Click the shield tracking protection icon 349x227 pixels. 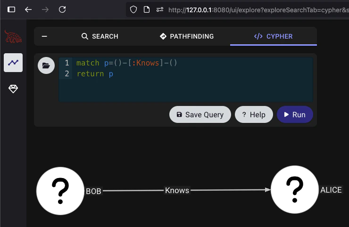(x=133, y=9)
